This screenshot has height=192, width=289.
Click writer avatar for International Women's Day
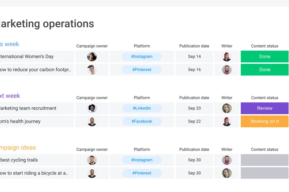[227, 57]
